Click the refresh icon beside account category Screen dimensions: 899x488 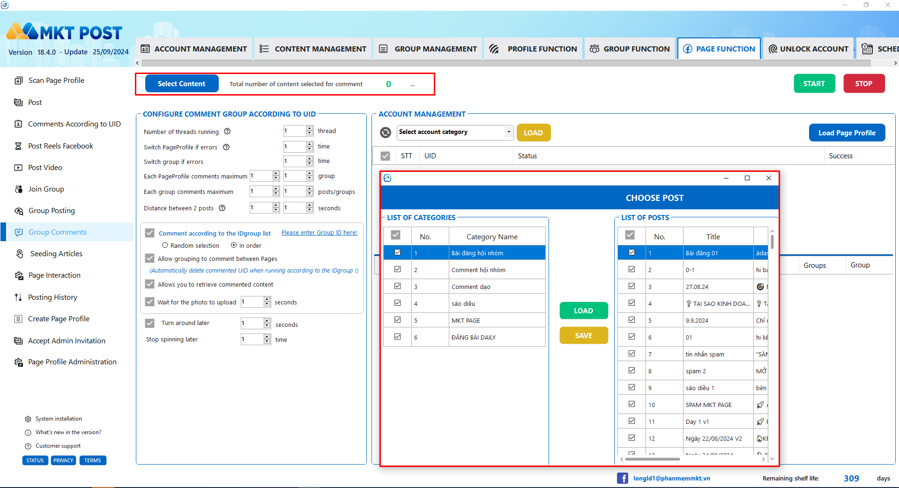(x=386, y=133)
